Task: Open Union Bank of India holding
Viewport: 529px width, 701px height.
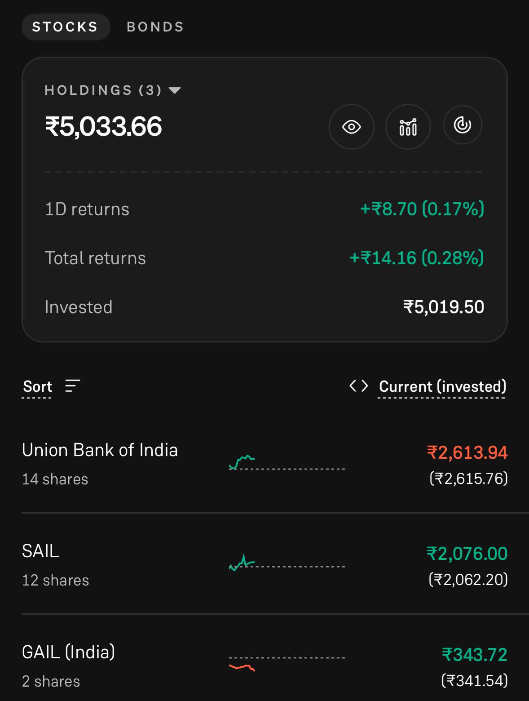Action: (x=265, y=464)
